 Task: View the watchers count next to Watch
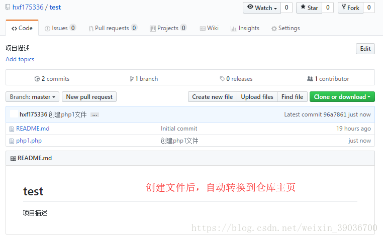coord(286,8)
